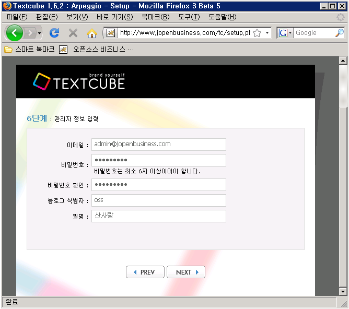Viewport: 349px width, 309px height.
Task: Go to the Home page icon
Action: 92,33
